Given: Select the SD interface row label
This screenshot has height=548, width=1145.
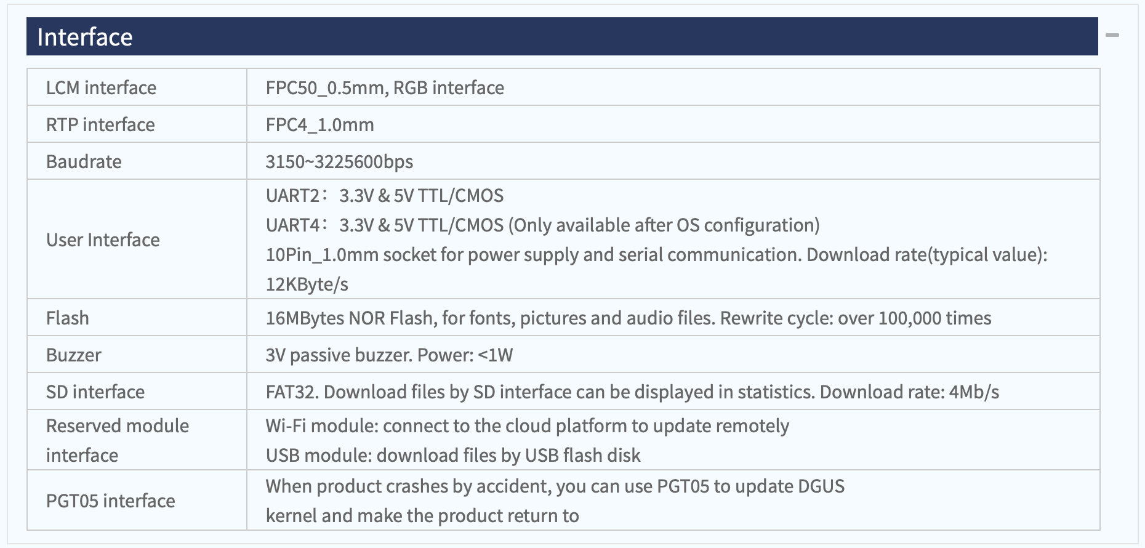Looking at the screenshot, I should point(95,392).
